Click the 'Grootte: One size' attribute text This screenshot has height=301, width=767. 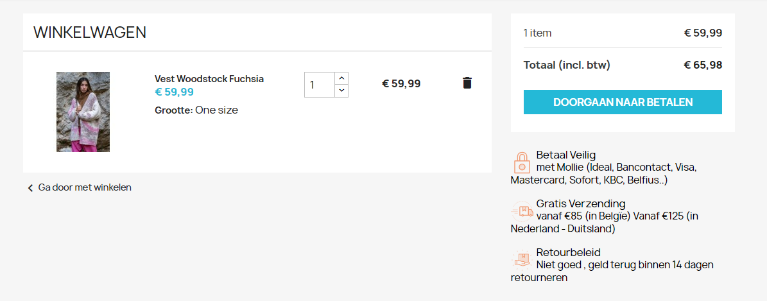click(x=196, y=110)
